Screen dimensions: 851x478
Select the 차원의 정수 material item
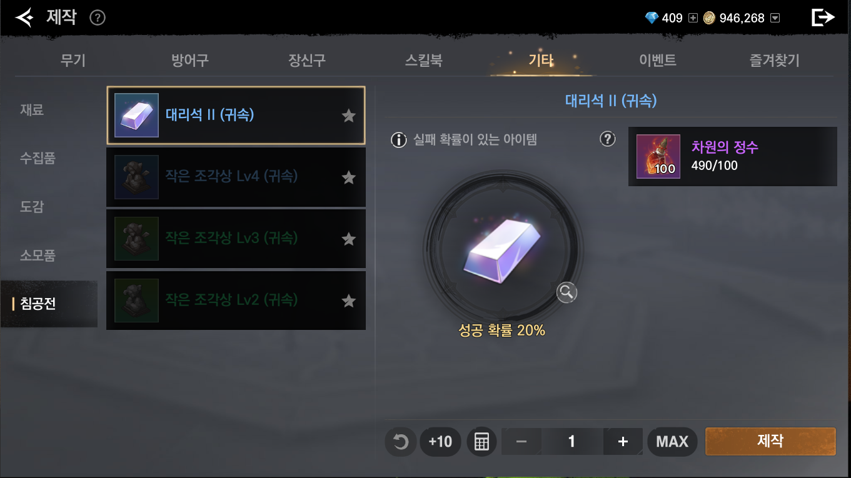click(732, 156)
